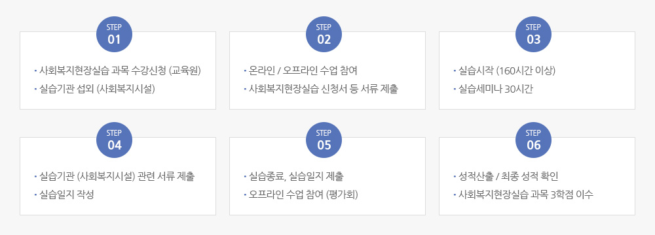This screenshot has height=235, width=655.
Task: Click the STEP 03 circle badge
Action: pyautogui.click(x=533, y=34)
